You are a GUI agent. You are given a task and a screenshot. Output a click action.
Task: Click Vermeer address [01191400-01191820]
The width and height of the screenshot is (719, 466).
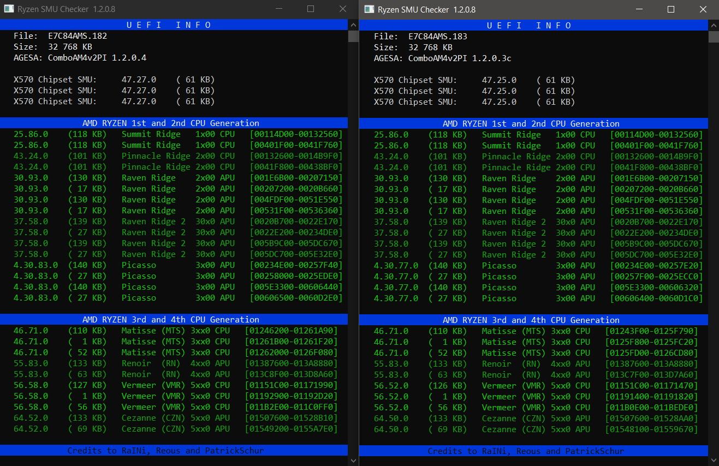coord(652,397)
